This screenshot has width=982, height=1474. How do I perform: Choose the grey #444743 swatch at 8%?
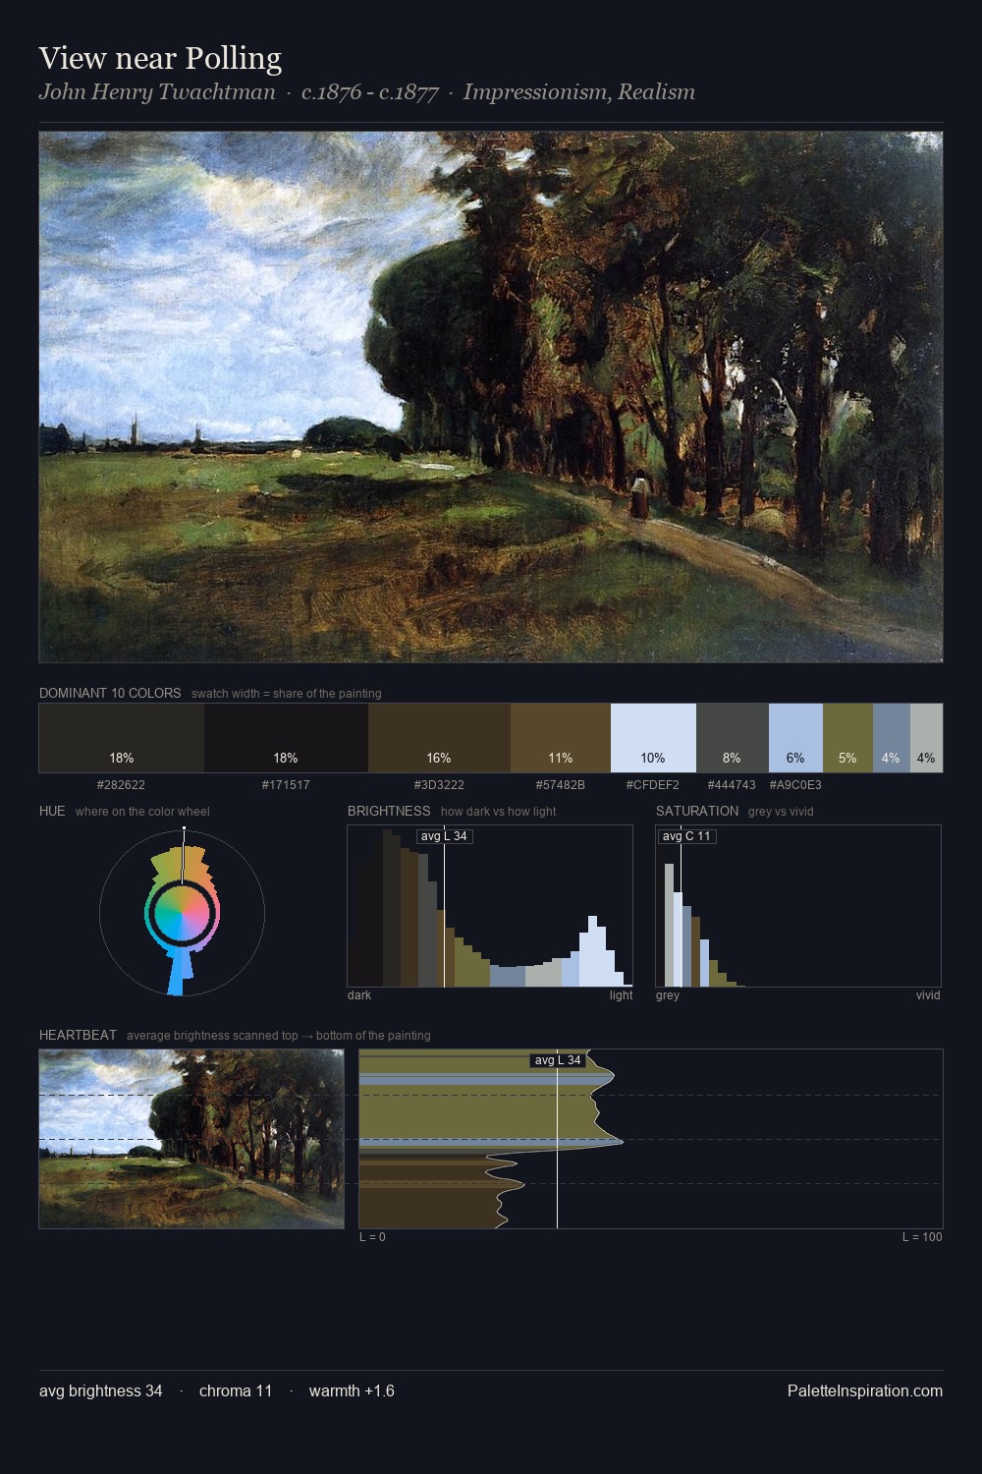(x=732, y=738)
